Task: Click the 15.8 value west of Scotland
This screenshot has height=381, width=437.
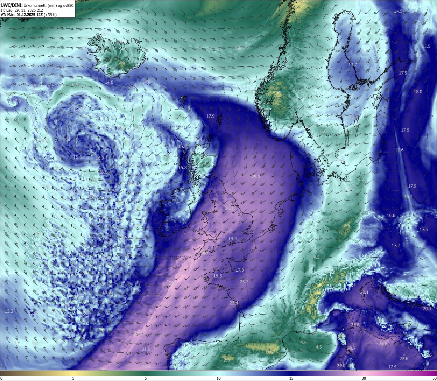Action: (x=183, y=146)
